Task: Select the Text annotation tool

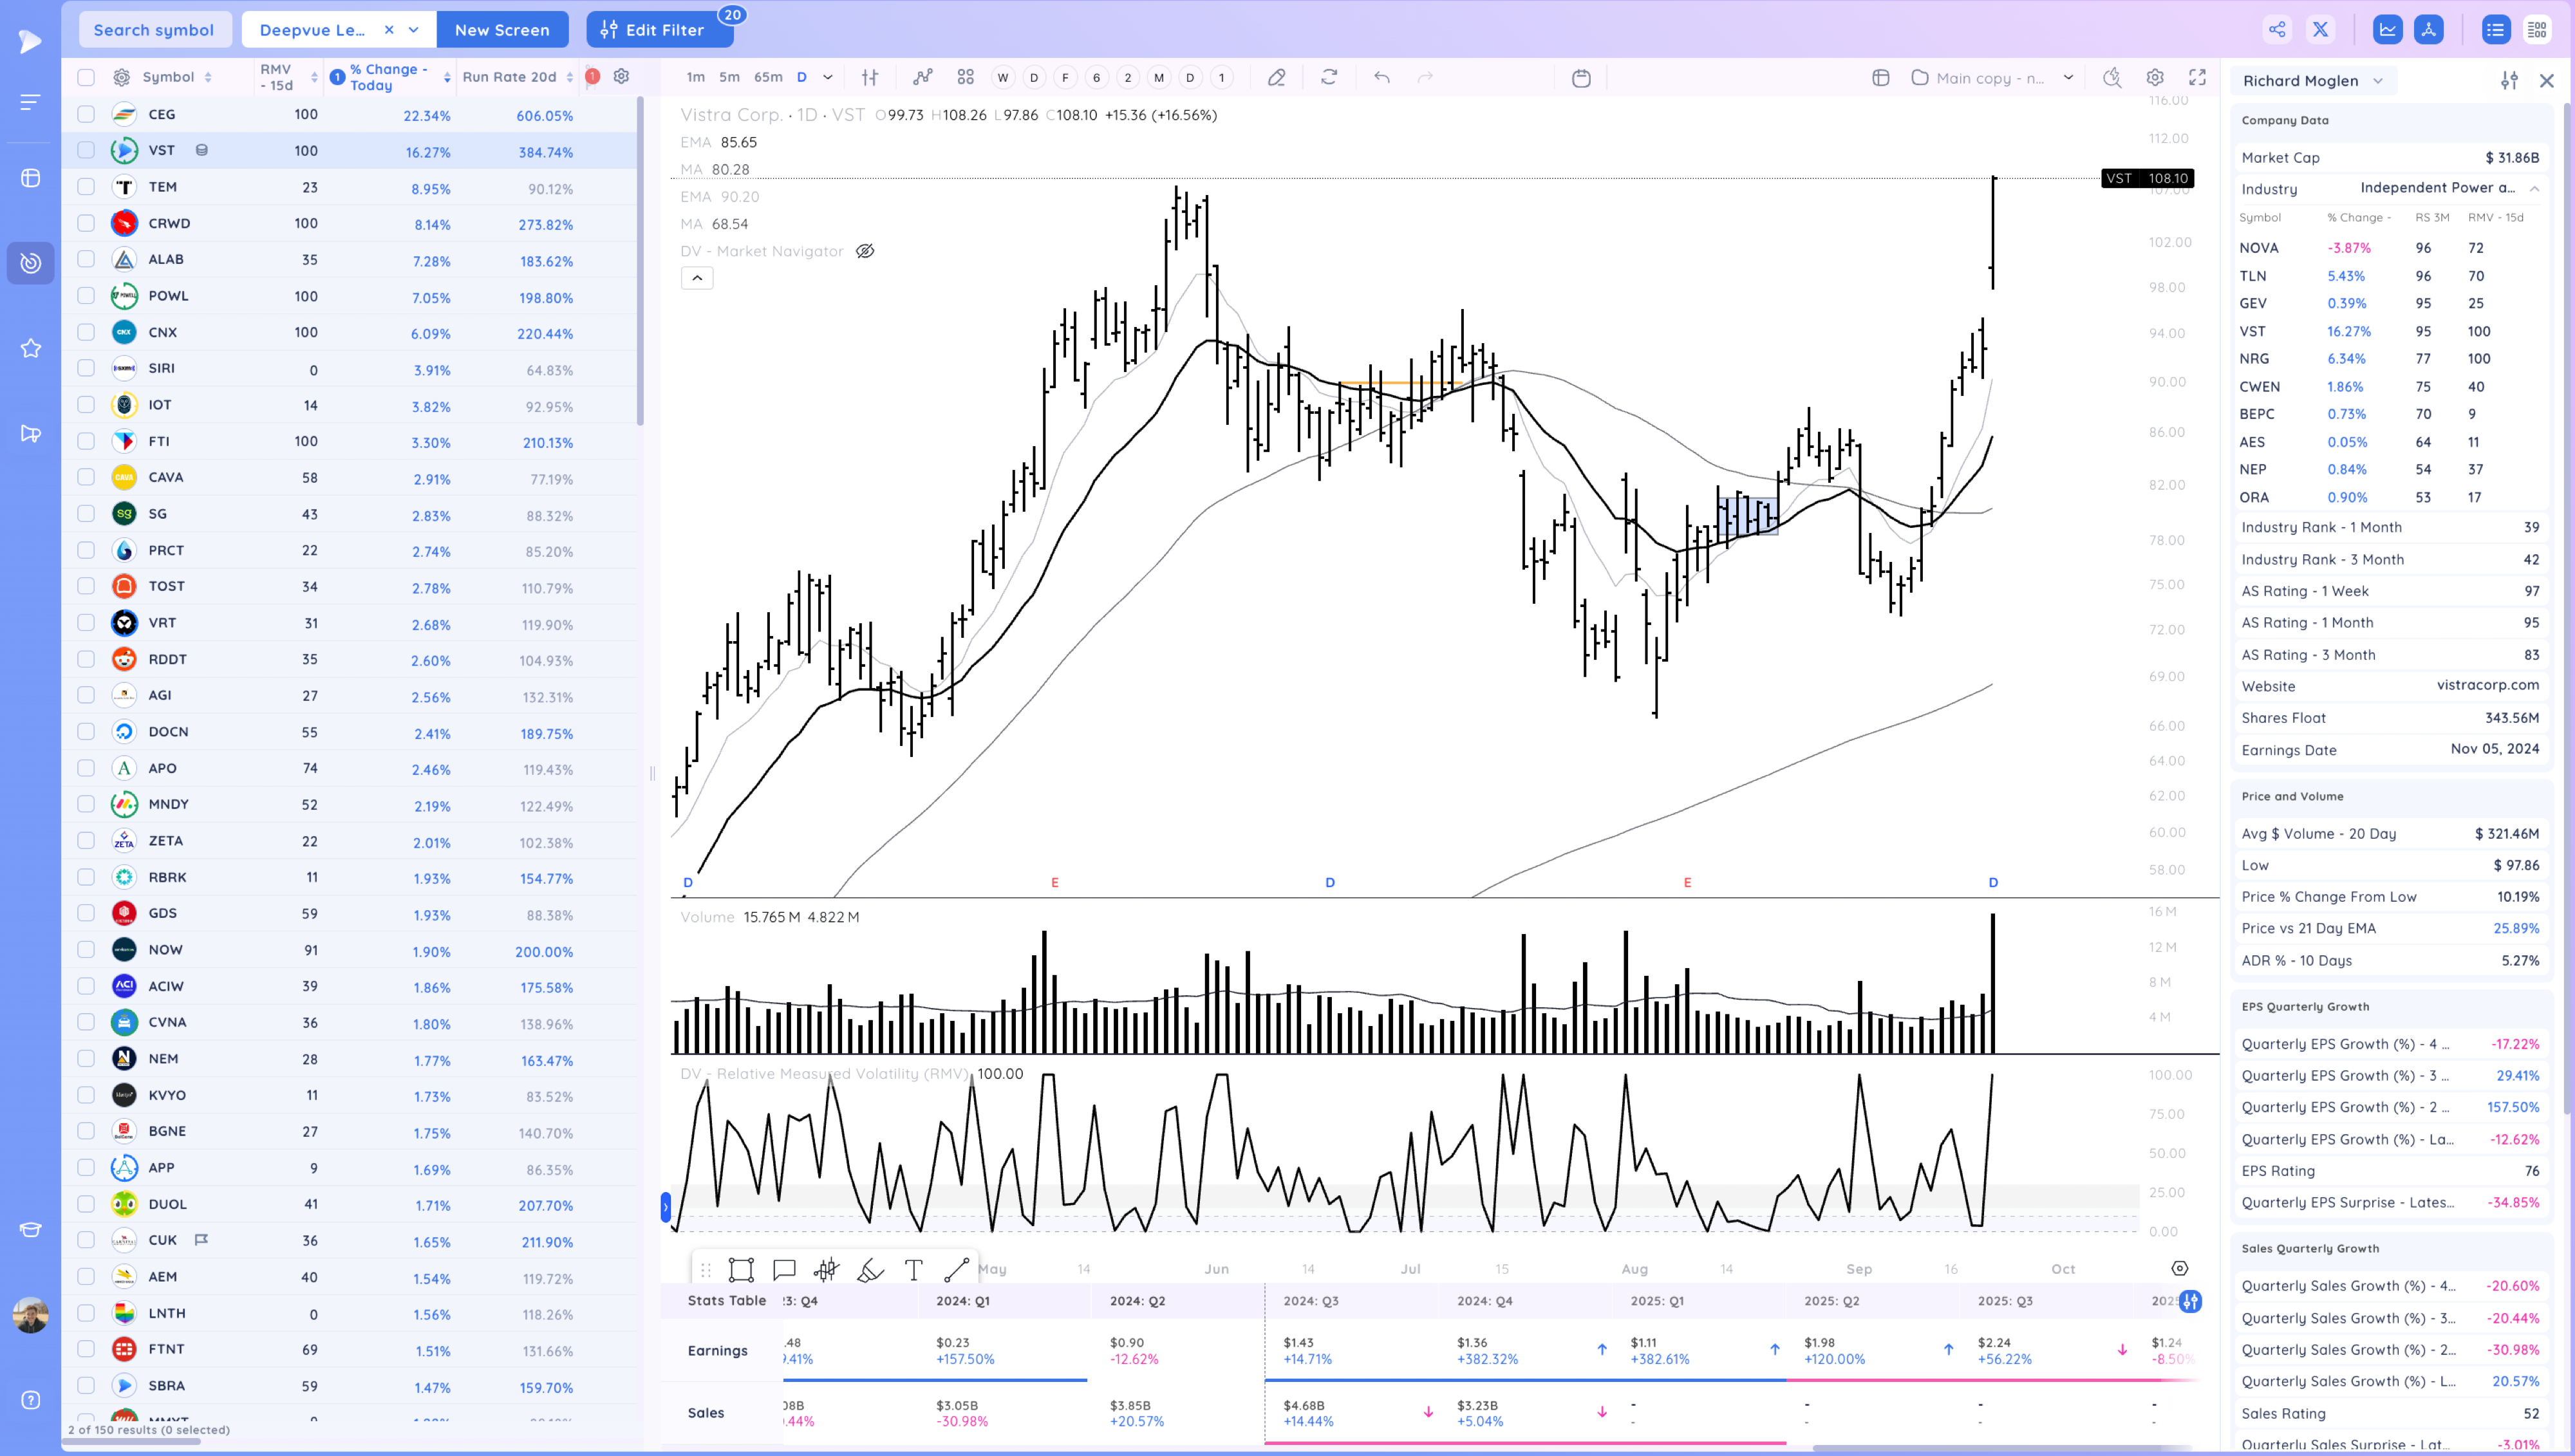Action: click(x=913, y=1269)
